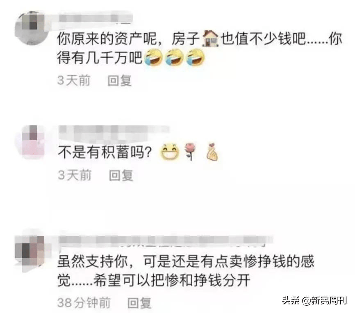Viewport: 355px width, 313px height.
Task: Reply to the 不是有积蓄吗 comment
Action: [x=121, y=175]
